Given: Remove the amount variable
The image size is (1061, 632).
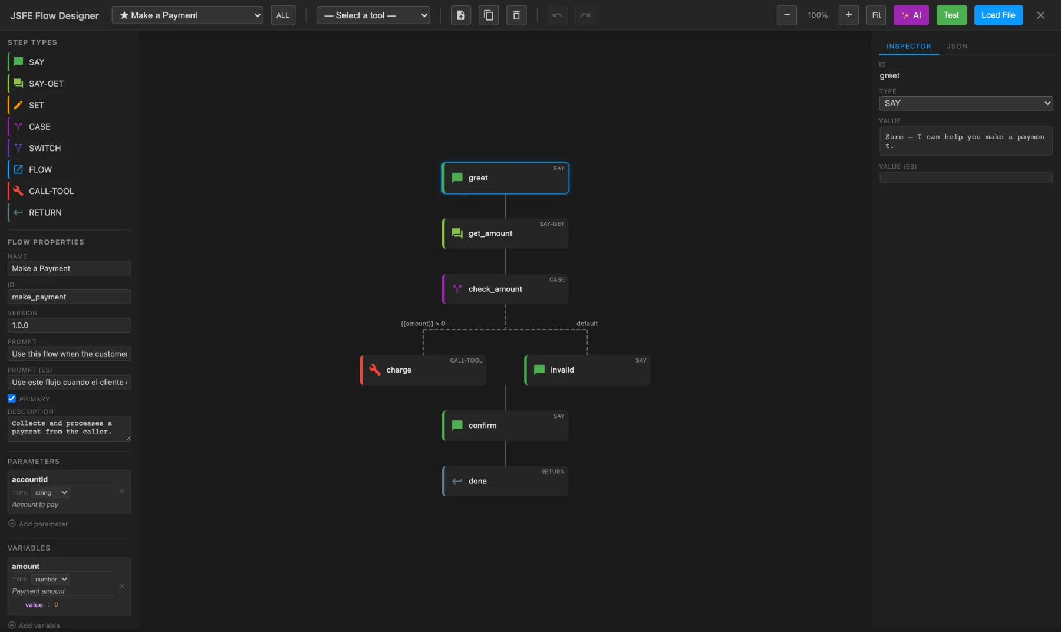Looking at the screenshot, I should coord(122,586).
